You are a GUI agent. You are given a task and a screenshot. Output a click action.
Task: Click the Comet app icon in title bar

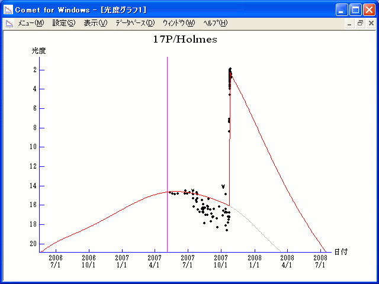tap(8, 9)
